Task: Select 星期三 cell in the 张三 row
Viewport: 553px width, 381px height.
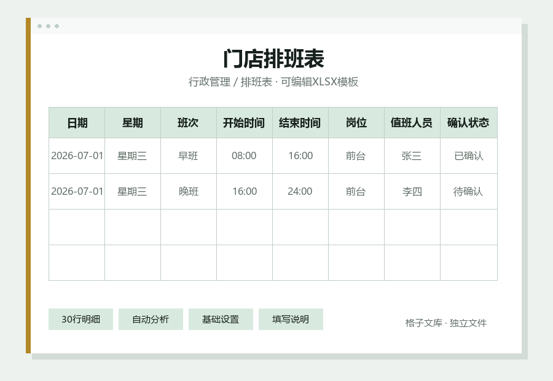Action: [133, 155]
